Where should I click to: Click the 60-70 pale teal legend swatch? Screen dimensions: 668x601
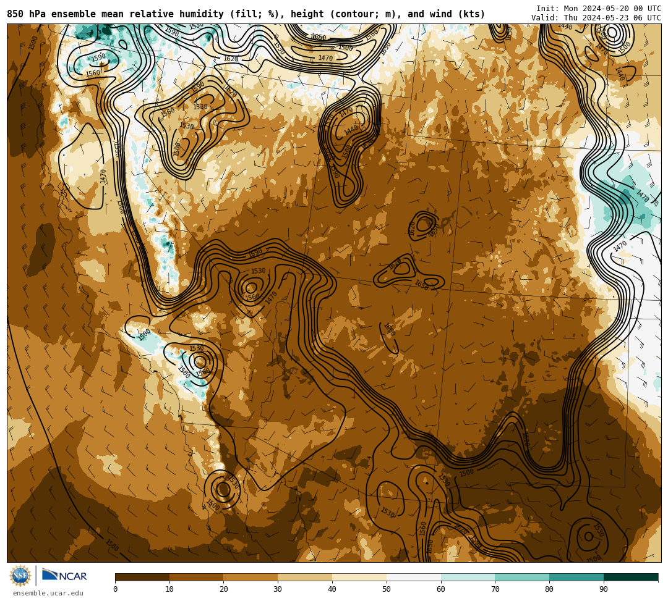point(468,577)
